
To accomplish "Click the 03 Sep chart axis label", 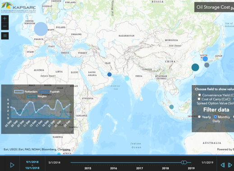I will pyautogui.click(x=8, y=124).
